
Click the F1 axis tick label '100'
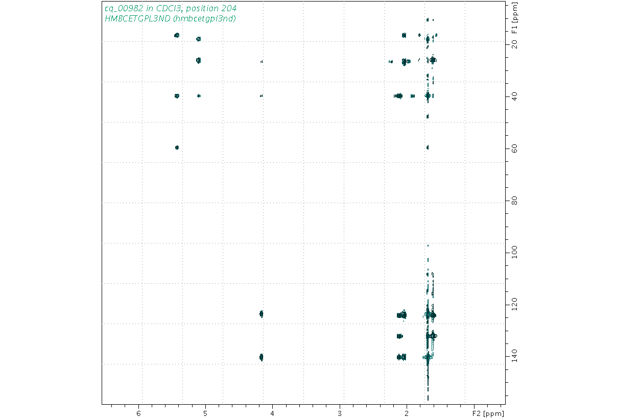pyautogui.click(x=514, y=253)
